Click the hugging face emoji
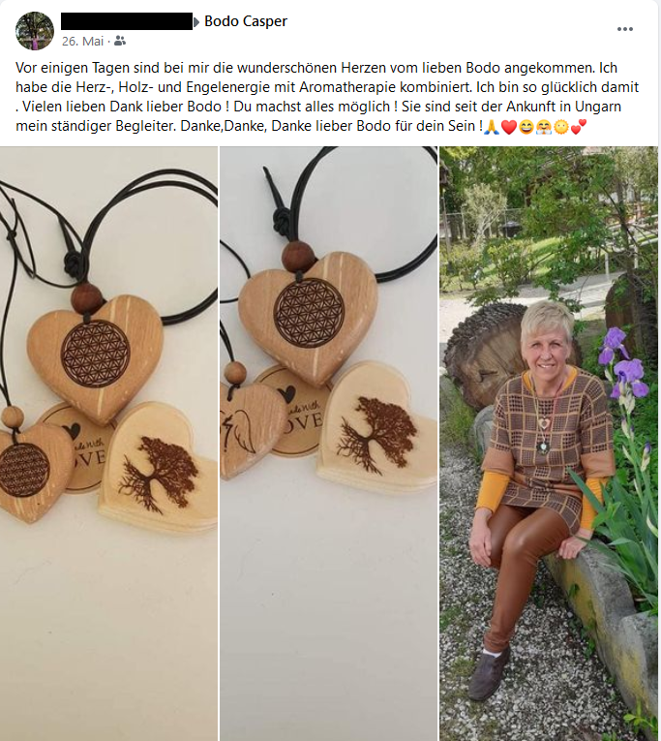 click(544, 127)
